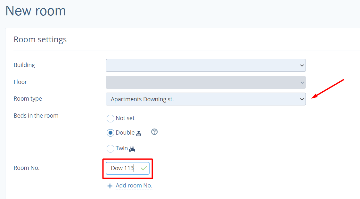Open the Floor dropdown
Viewport: 360px width, 199px height.
pyautogui.click(x=206, y=82)
